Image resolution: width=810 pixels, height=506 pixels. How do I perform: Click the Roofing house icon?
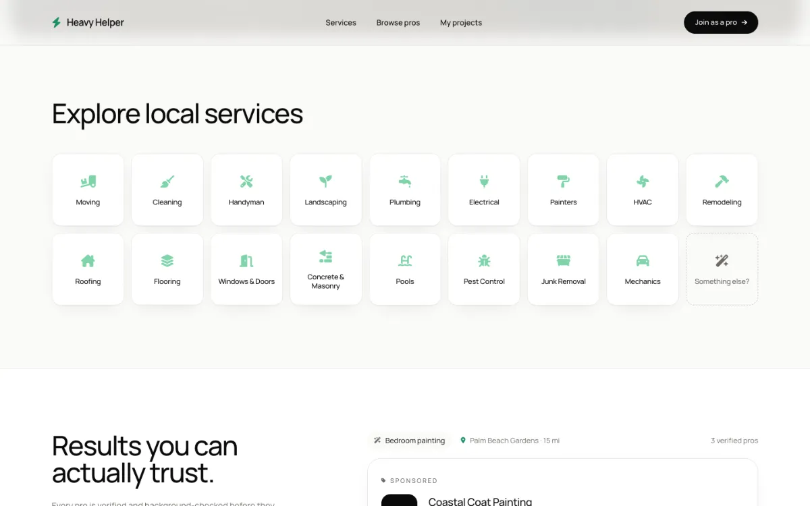(x=88, y=260)
